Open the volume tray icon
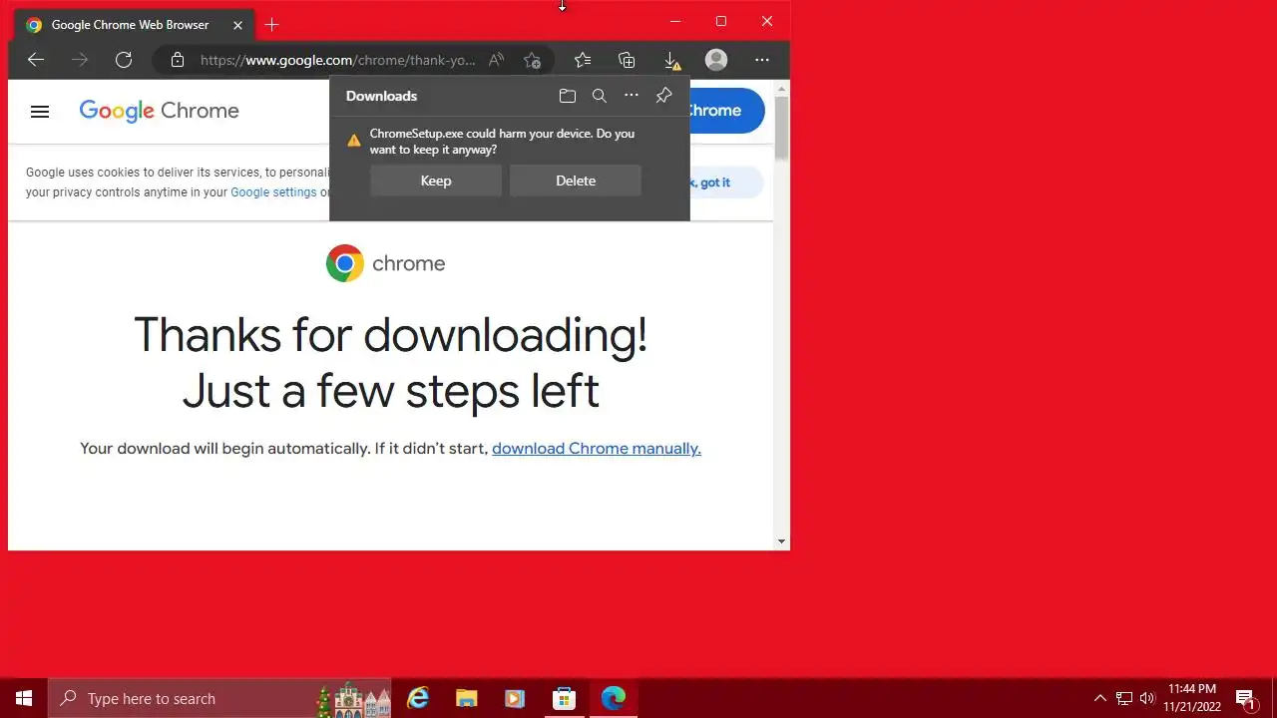This screenshot has height=718, width=1277. [x=1147, y=698]
